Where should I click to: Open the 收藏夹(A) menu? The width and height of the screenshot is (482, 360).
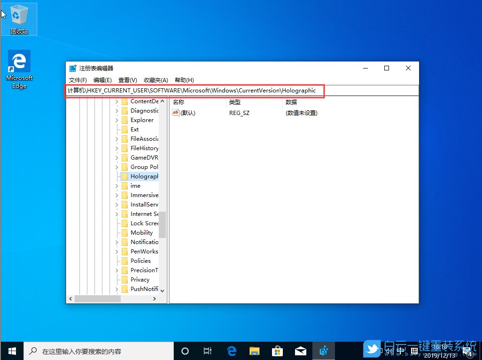click(x=156, y=80)
